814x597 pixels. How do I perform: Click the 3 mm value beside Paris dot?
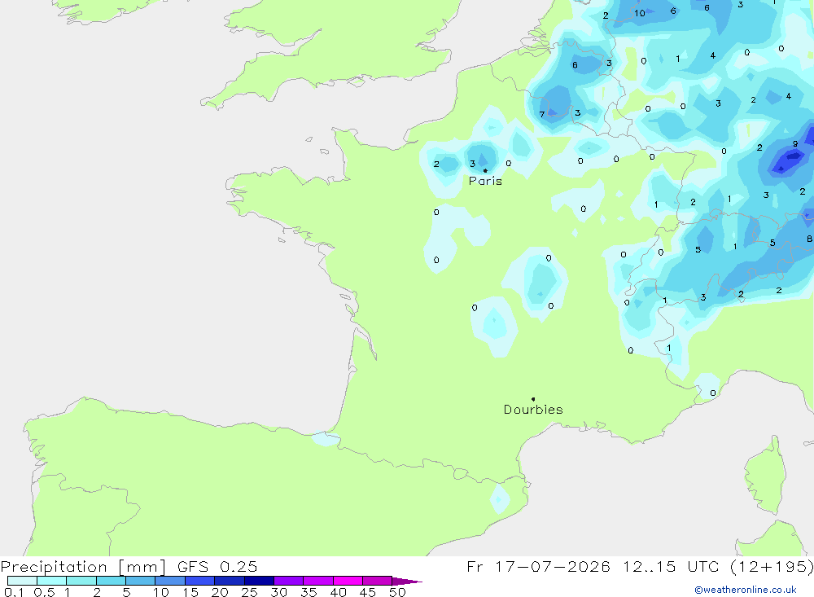click(x=472, y=164)
